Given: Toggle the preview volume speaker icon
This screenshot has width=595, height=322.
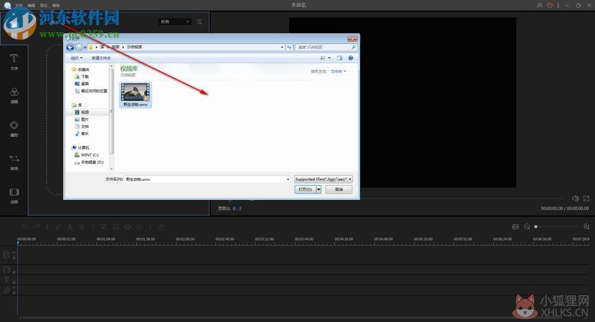Looking at the screenshot, I should [575, 198].
